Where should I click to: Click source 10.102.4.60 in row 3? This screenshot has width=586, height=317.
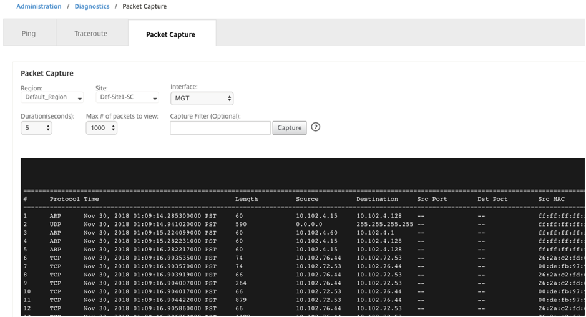[x=316, y=233]
